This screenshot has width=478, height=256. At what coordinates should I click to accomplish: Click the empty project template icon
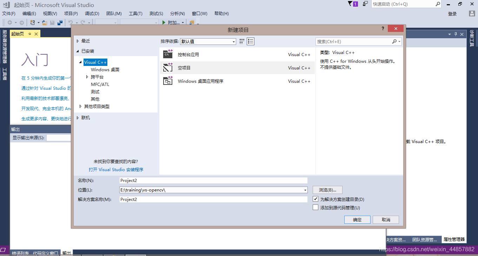[168, 67]
